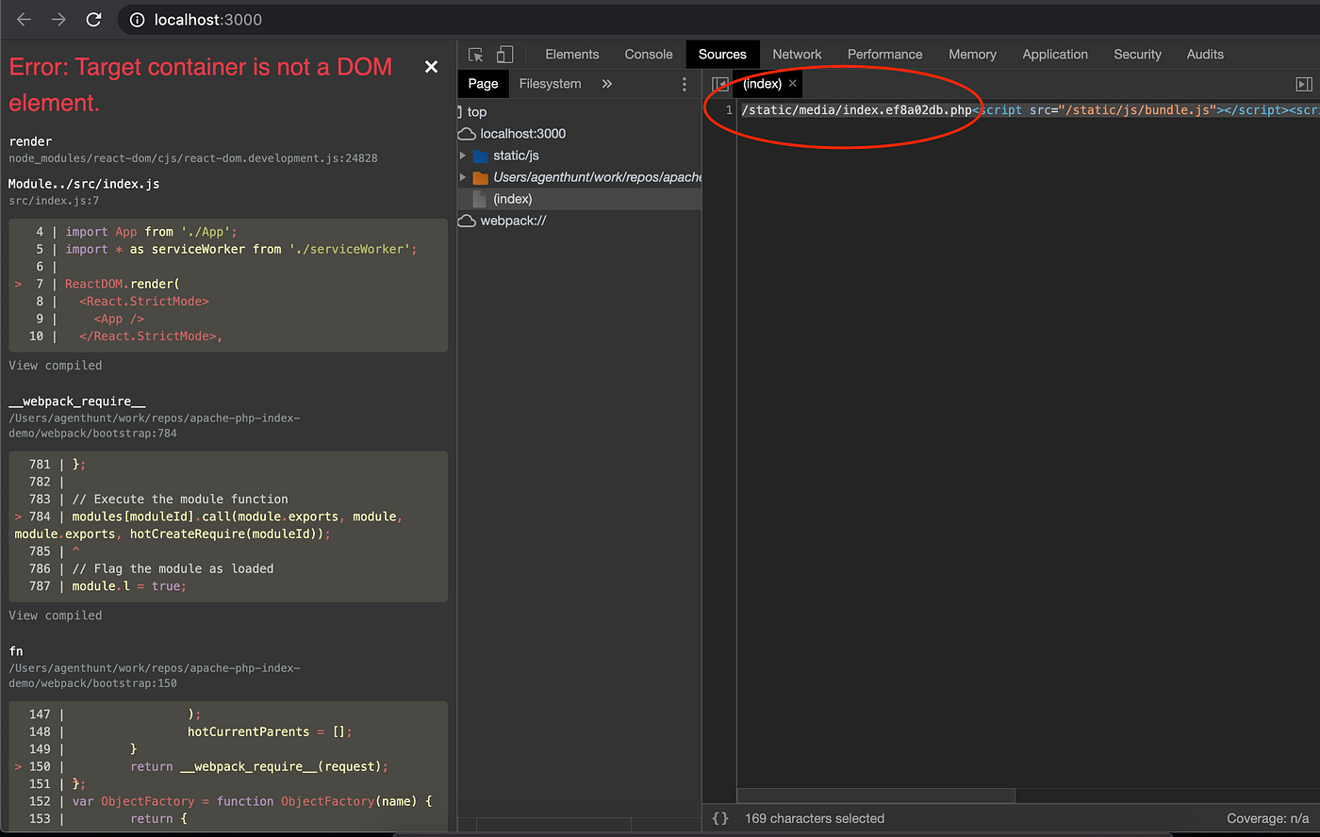Screen dimensions: 1320x837
Task: Click the '169 characters selected' status
Action: (815, 818)
